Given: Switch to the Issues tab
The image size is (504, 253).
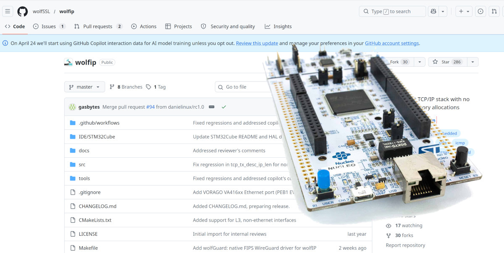Looking at the screenshot, I should (x=49, y=26).
